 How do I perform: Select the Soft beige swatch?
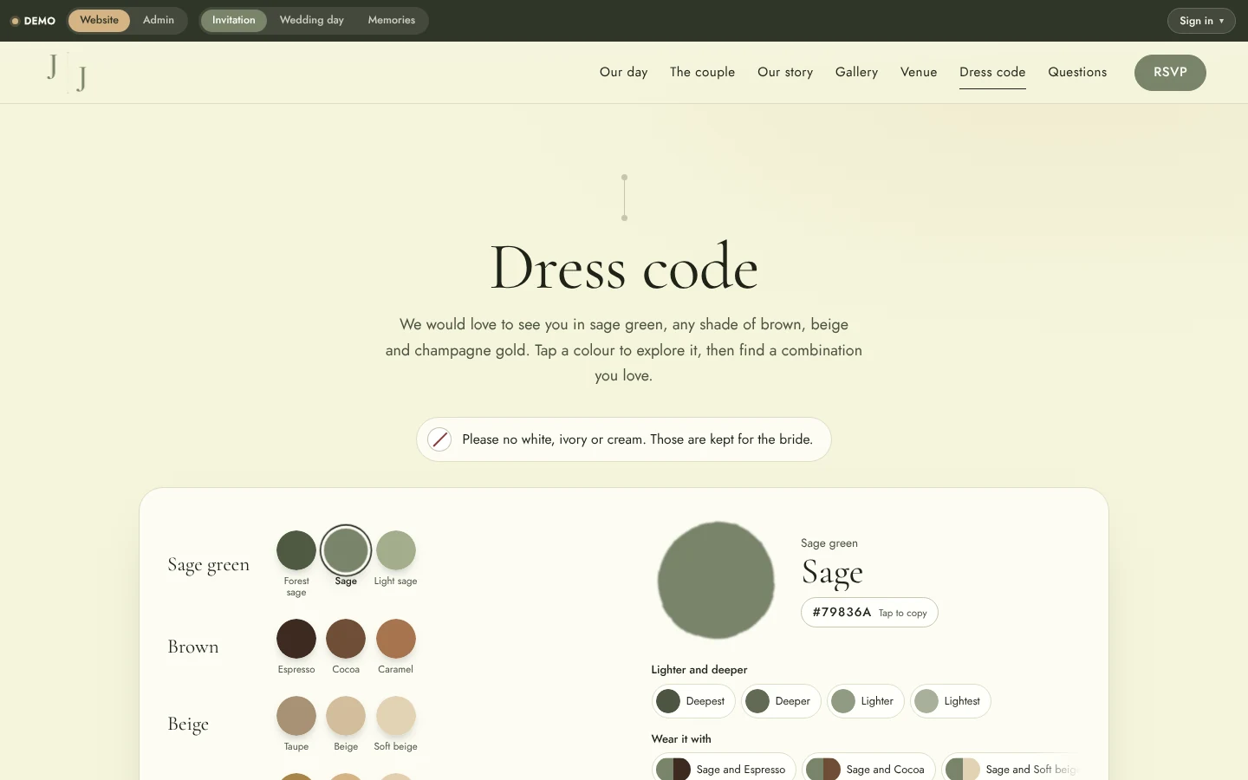396,716
